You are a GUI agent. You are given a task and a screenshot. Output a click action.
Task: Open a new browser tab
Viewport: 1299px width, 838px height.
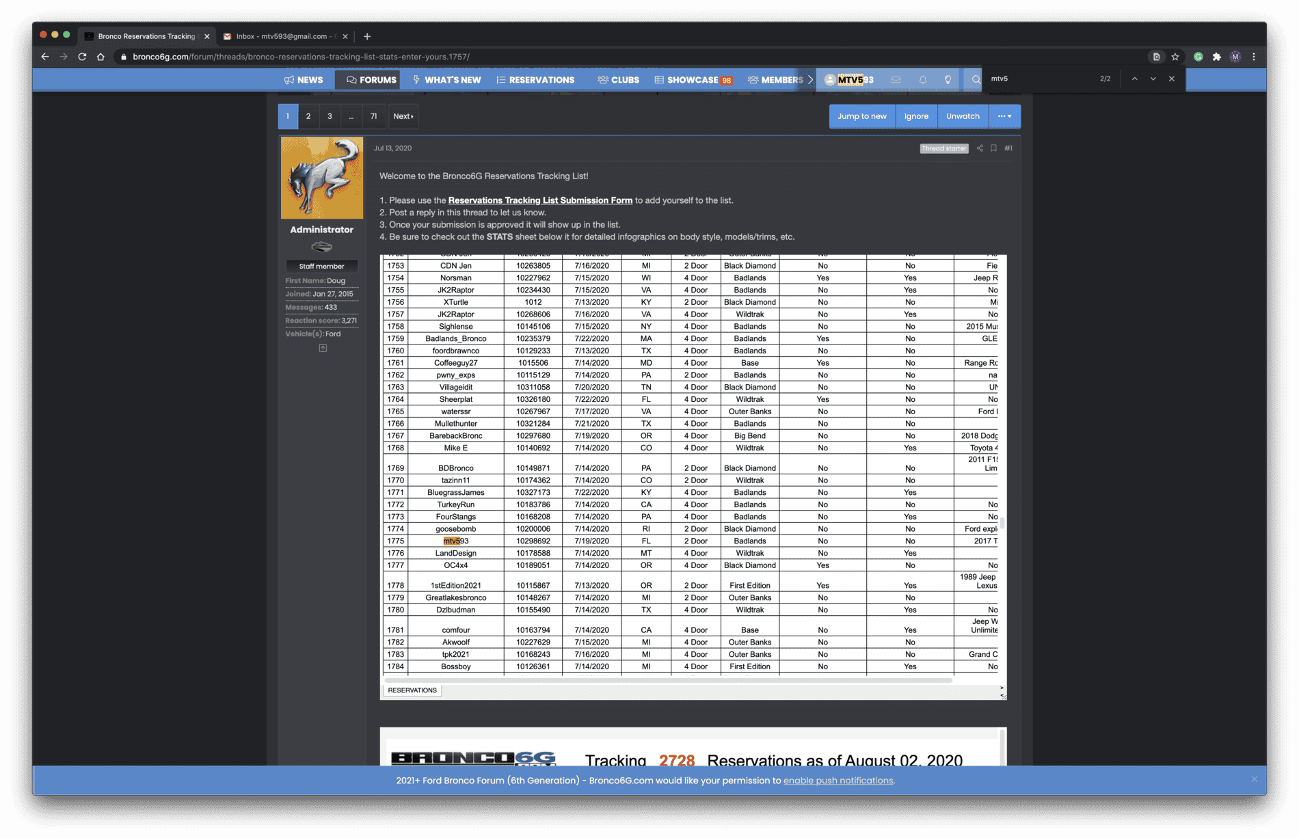click(367, 36)
